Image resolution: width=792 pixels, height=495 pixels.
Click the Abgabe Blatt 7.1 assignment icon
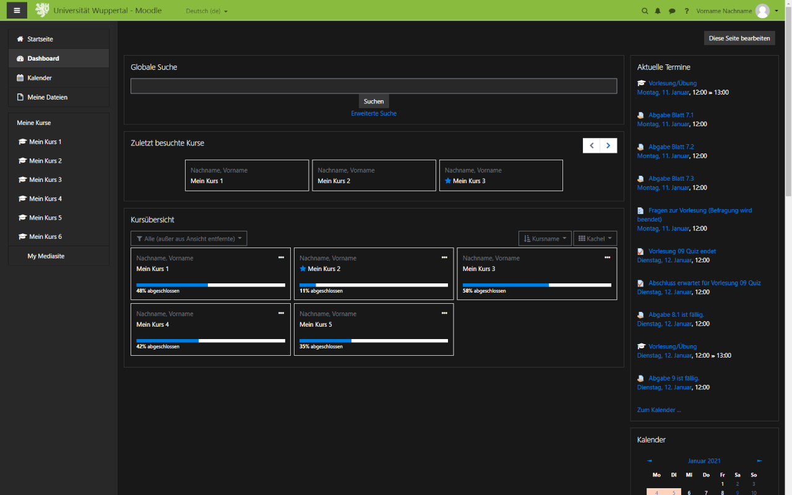[641, 115]
